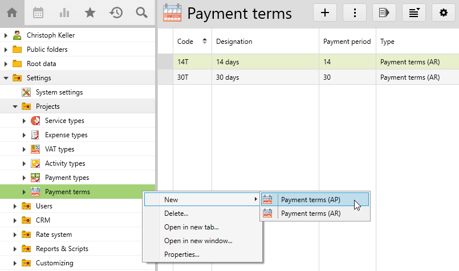Expand the Service types node
The height and width of the screenshot is (271, 459).
click(24, 121)
